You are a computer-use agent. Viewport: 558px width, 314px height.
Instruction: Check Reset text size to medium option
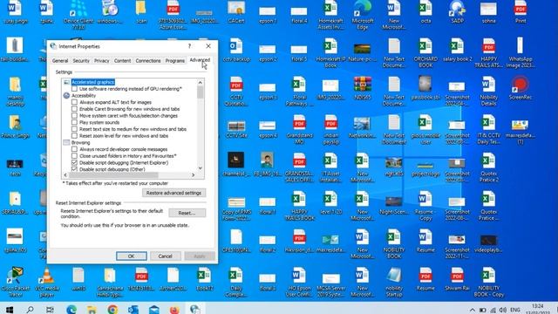pyautogui.click(x=74, y=129)
